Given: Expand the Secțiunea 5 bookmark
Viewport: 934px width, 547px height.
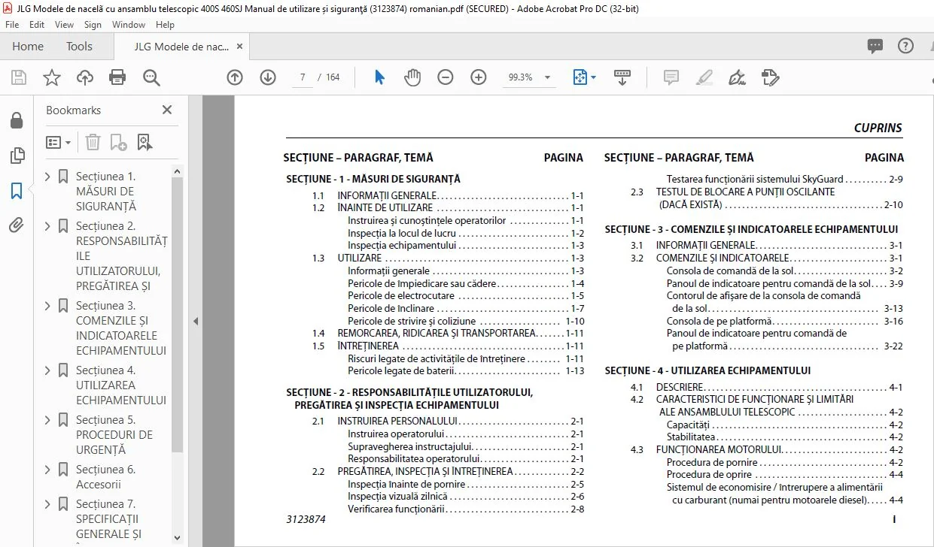Looking at the screenshot, I should coord(48,420).
